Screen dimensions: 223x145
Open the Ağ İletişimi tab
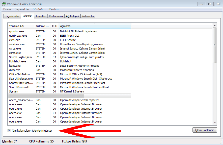point(72,16)
